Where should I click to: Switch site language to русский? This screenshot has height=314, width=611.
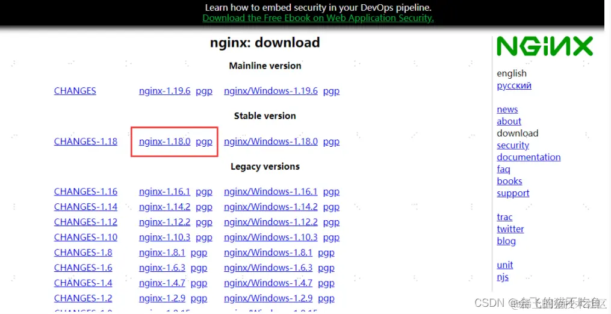(514, 85)
